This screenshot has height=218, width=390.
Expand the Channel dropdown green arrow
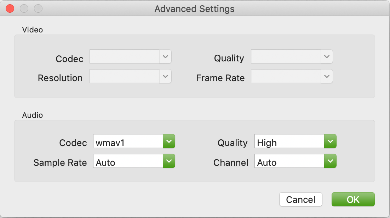330,161
